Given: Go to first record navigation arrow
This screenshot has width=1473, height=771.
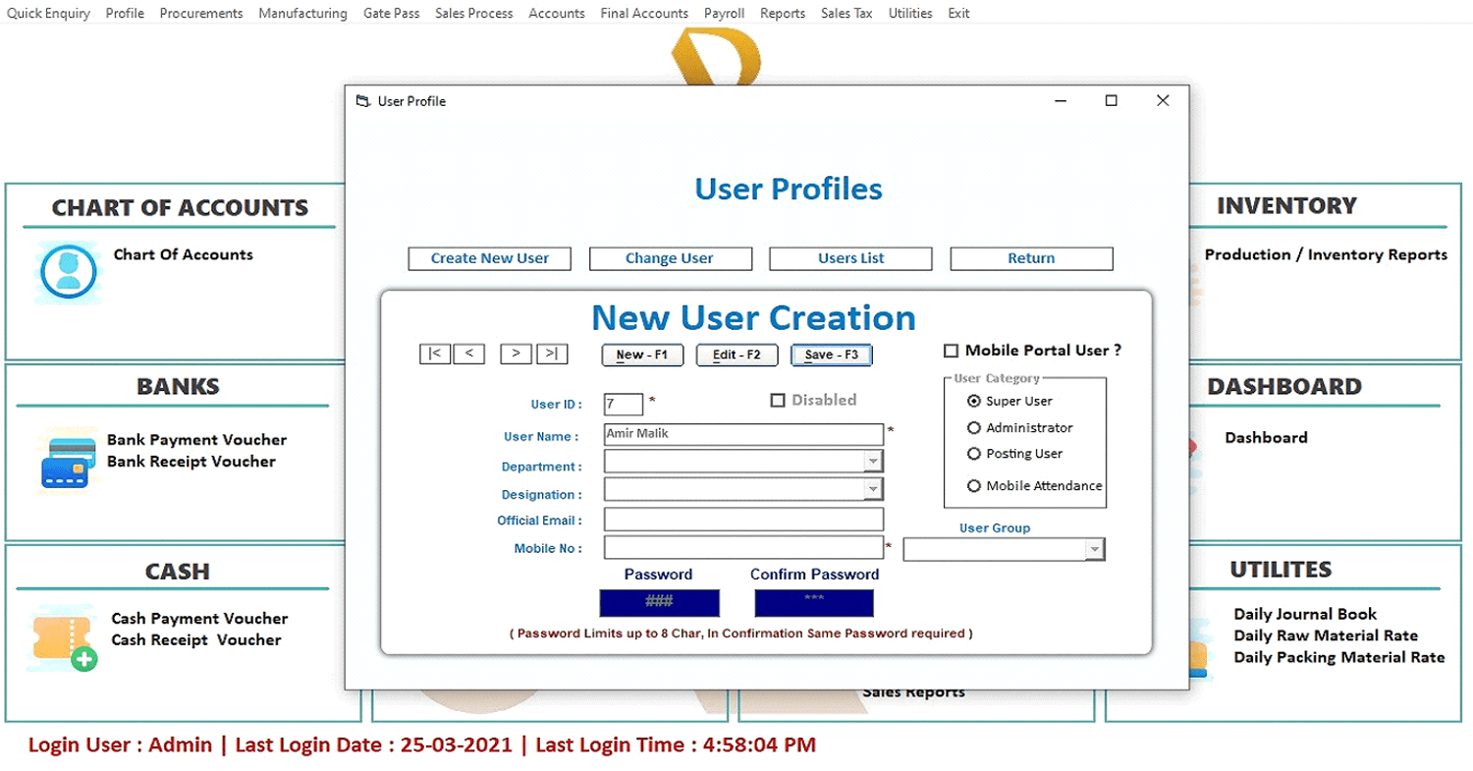Looking at the screenshot, I should [434, 354].
